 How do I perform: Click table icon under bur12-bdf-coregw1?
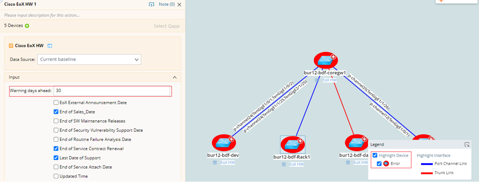coord(317,80)
